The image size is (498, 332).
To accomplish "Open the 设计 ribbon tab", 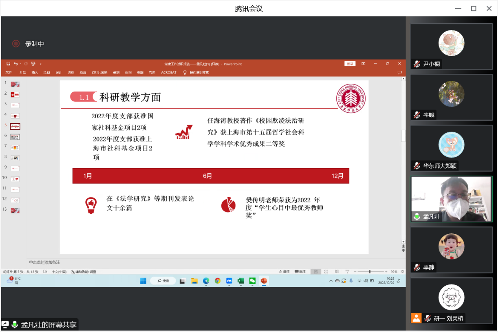I will coord(59,72).
